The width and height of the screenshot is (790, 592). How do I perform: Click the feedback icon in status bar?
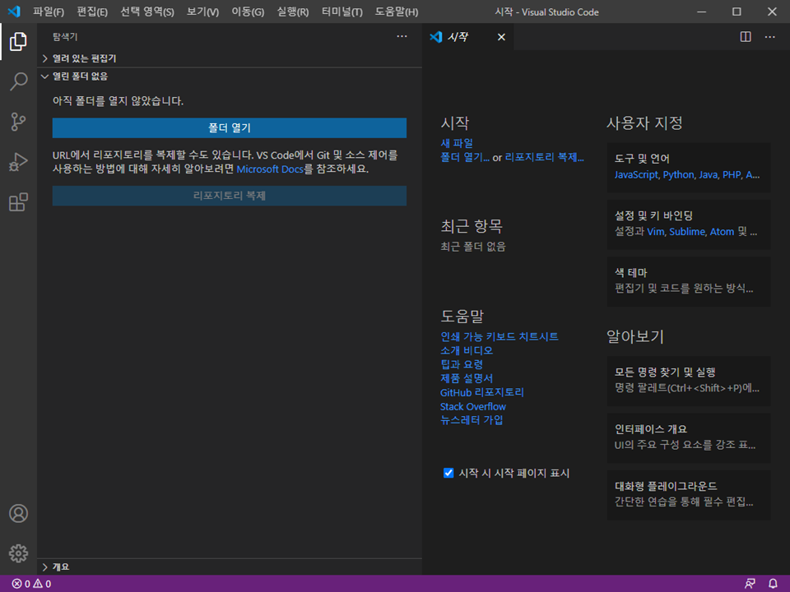point(750,584)
